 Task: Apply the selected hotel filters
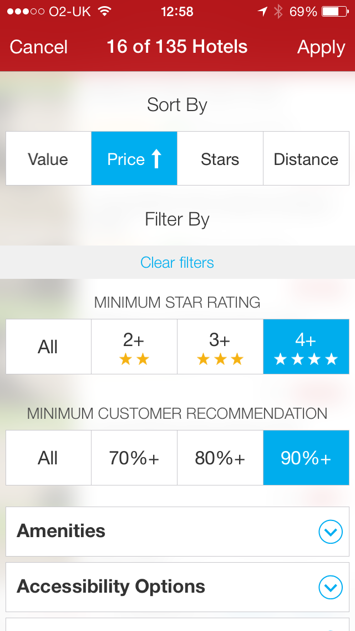pos(321,47)
